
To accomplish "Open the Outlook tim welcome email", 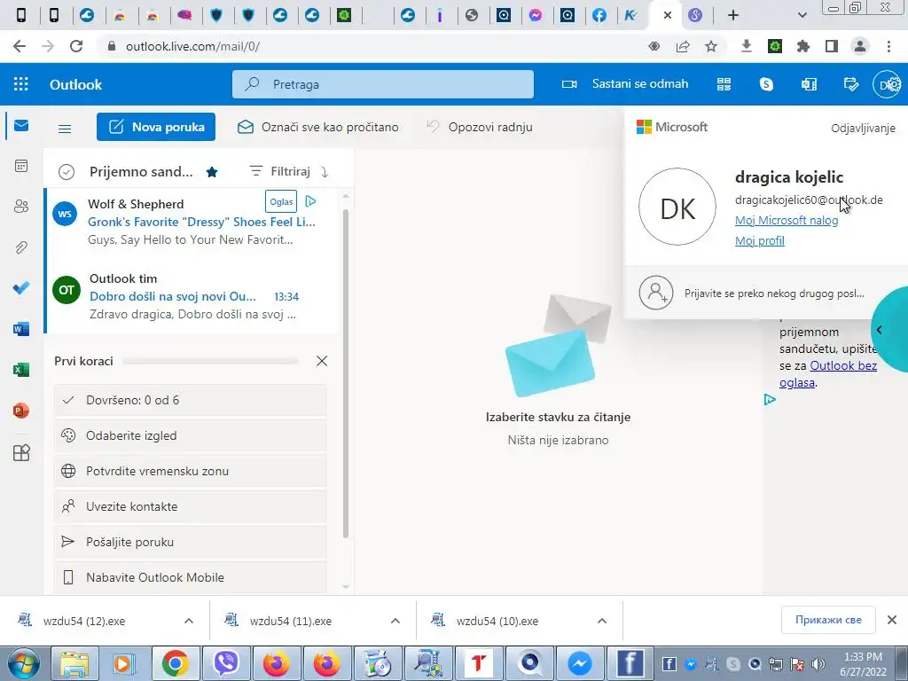I will coord(192,296).
